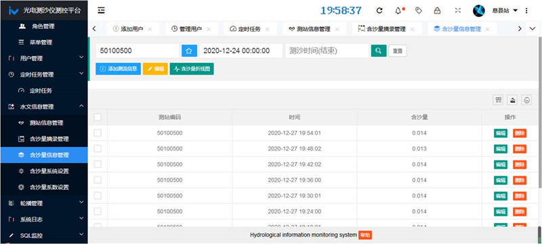Click the tag icon in header
542x244 pixels.
(x=419, y=11)
